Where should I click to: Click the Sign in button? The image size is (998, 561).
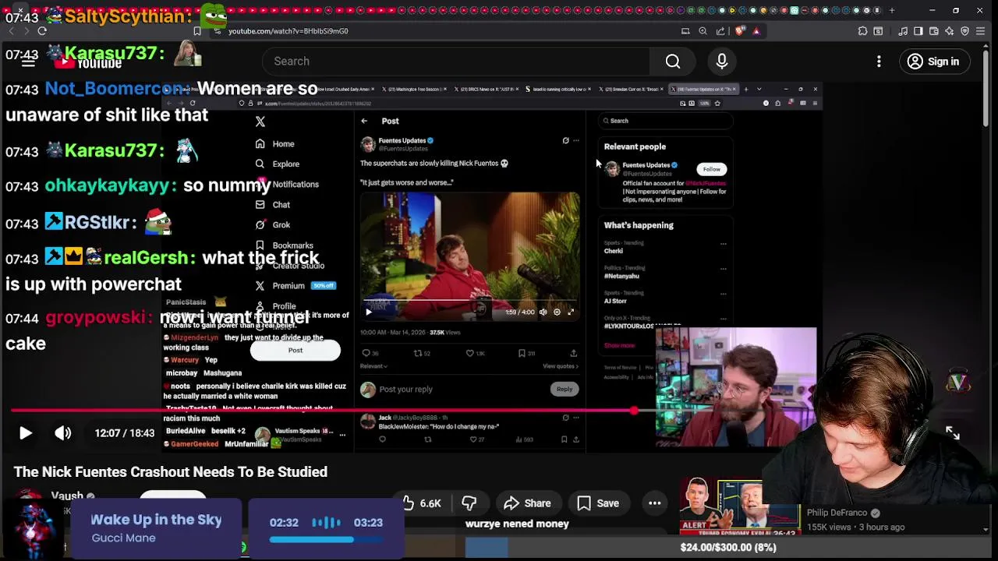point(933,62)
